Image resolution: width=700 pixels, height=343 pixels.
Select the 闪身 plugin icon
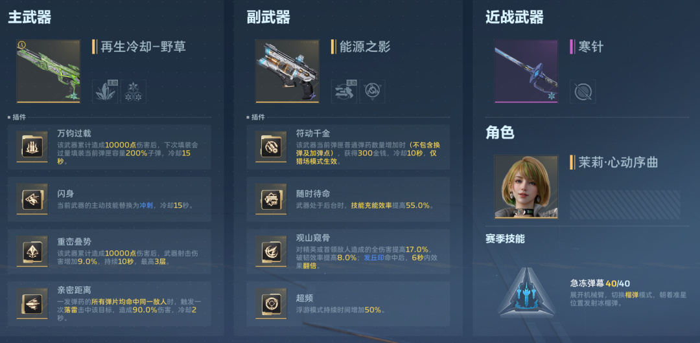click(x=32, y=199)
